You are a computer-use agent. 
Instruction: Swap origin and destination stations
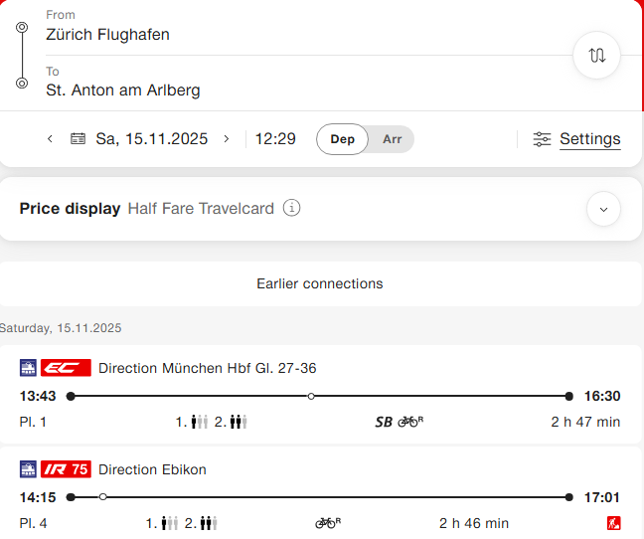click(x=596, y=56)
